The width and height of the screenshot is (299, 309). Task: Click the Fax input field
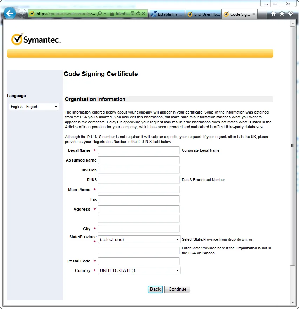(139, 199)
